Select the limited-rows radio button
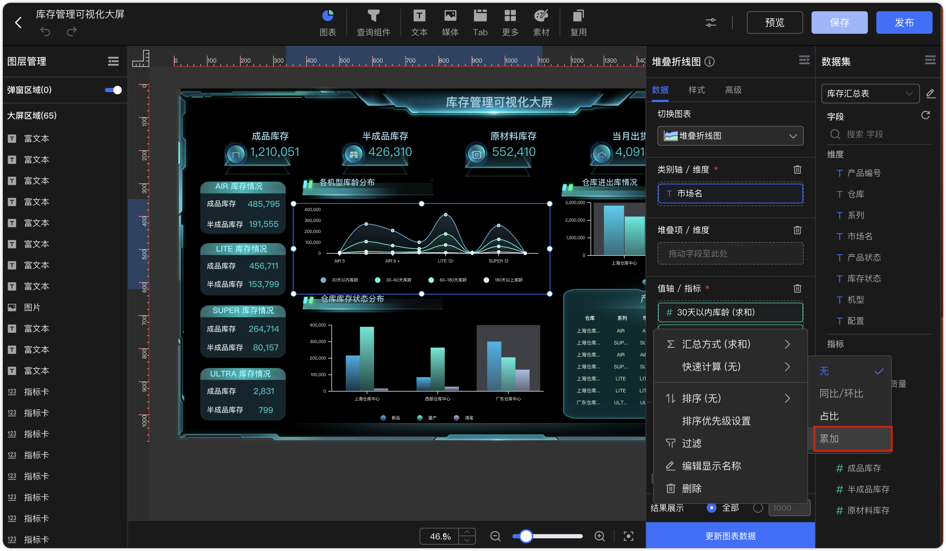Screen dimensions: 946x551 758,508
